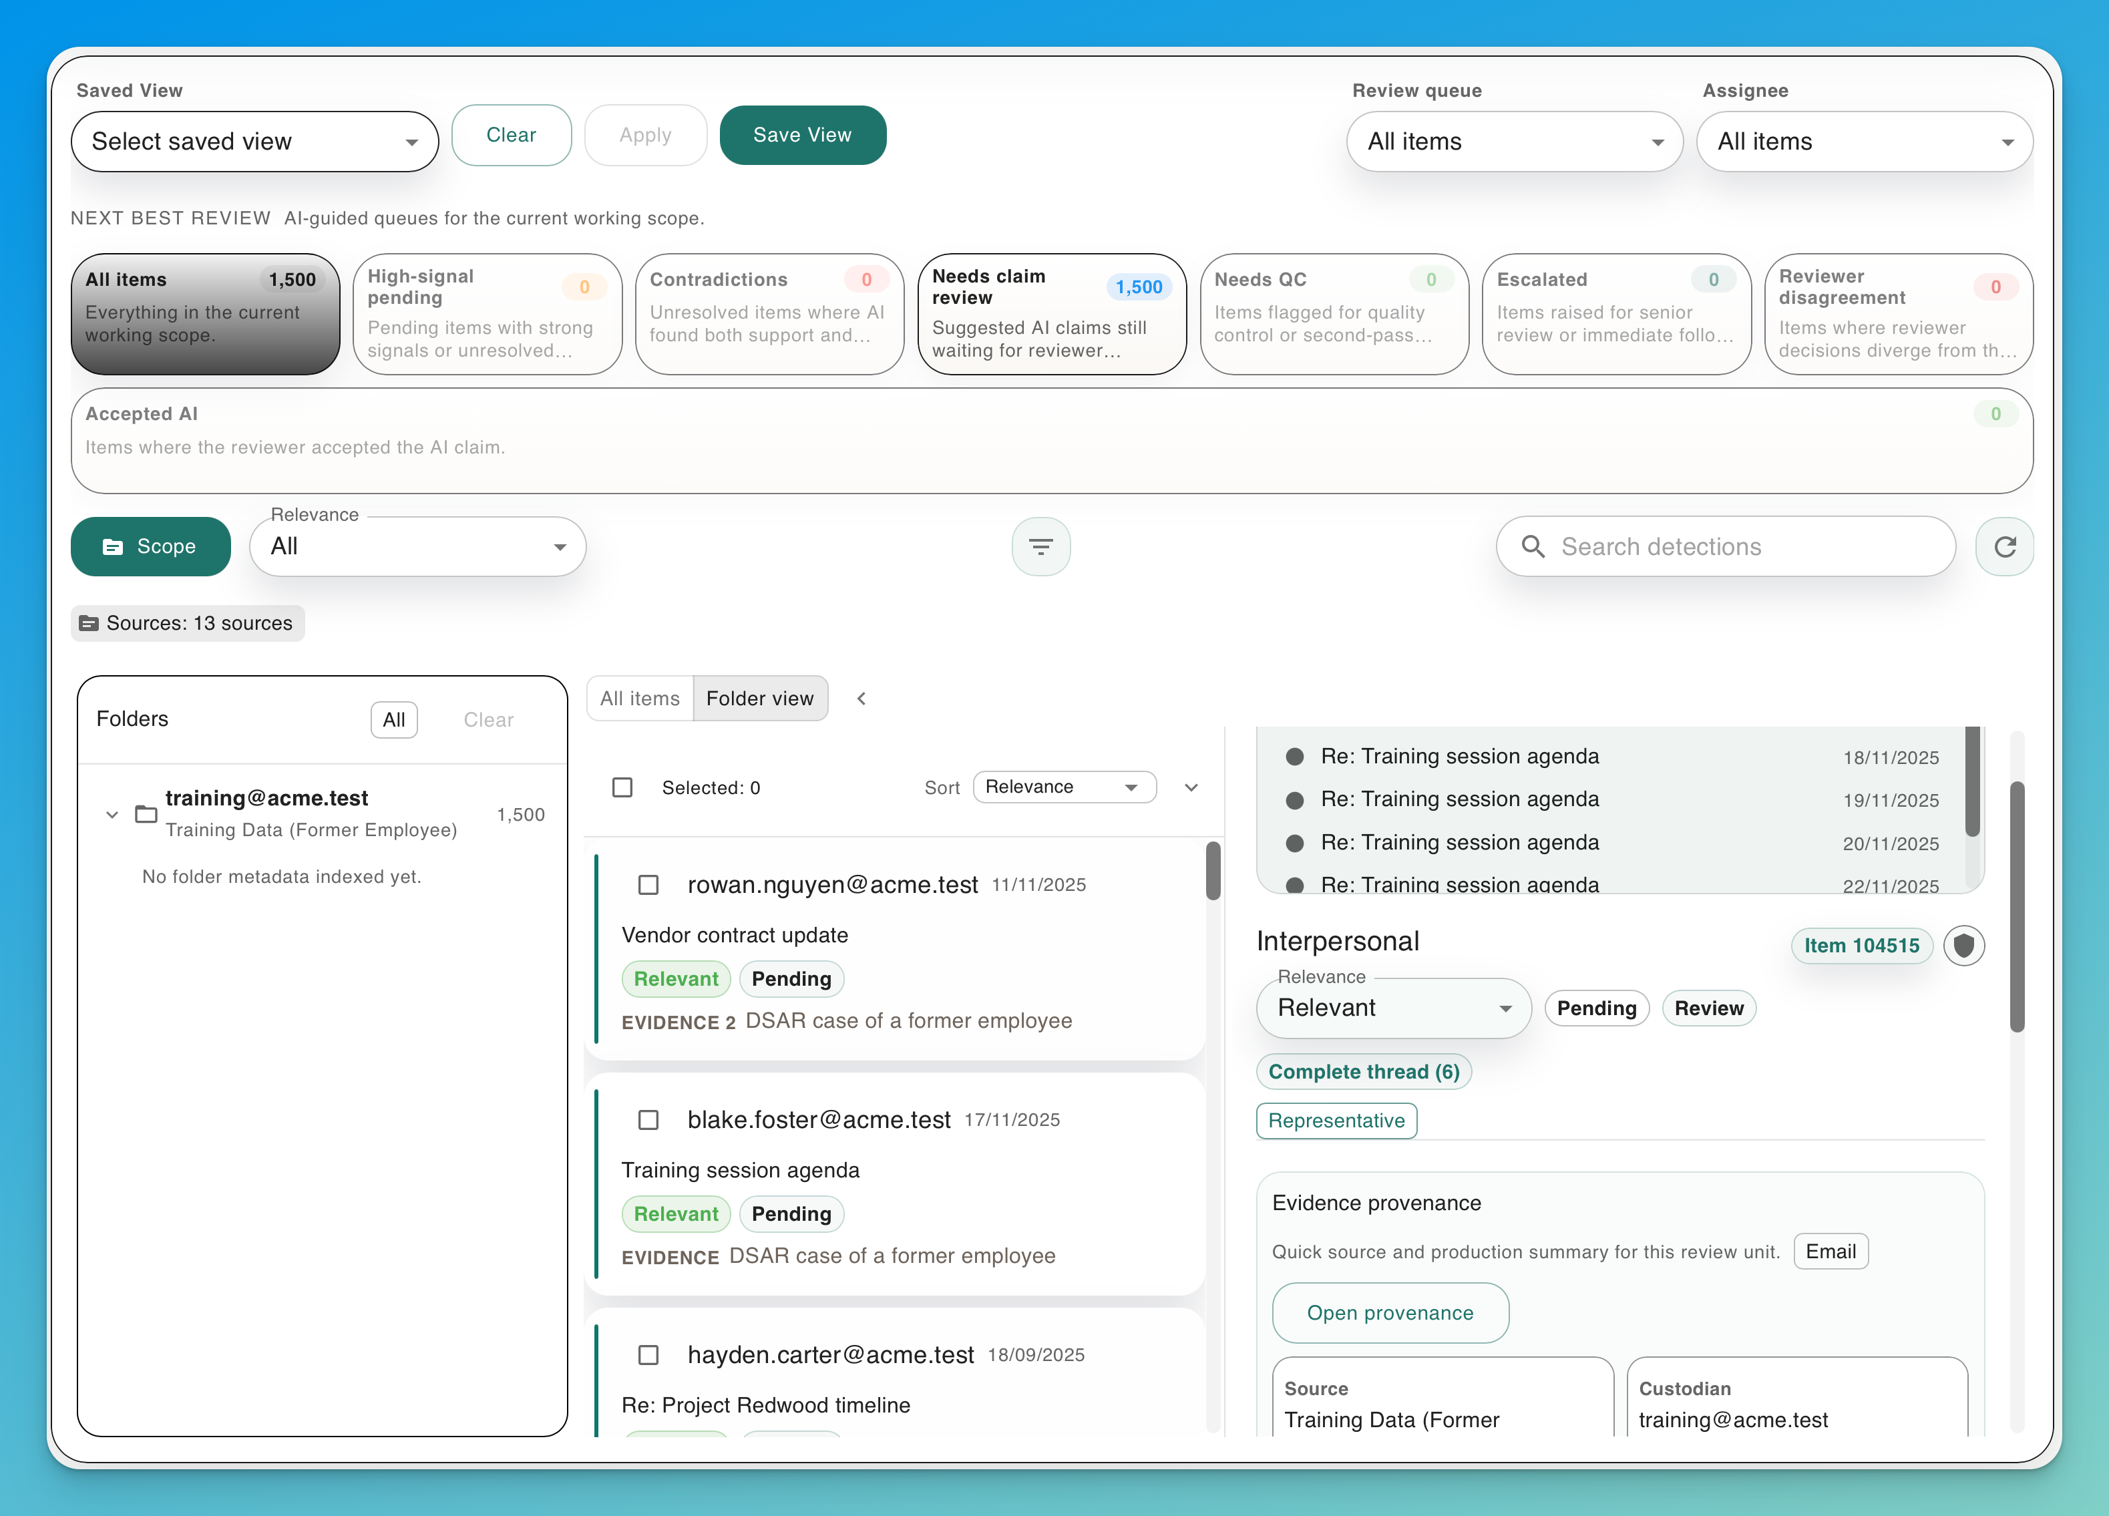This screenshot has height=1516, width=2109.
Task: Click the Save View button
Action: [801, 135]
